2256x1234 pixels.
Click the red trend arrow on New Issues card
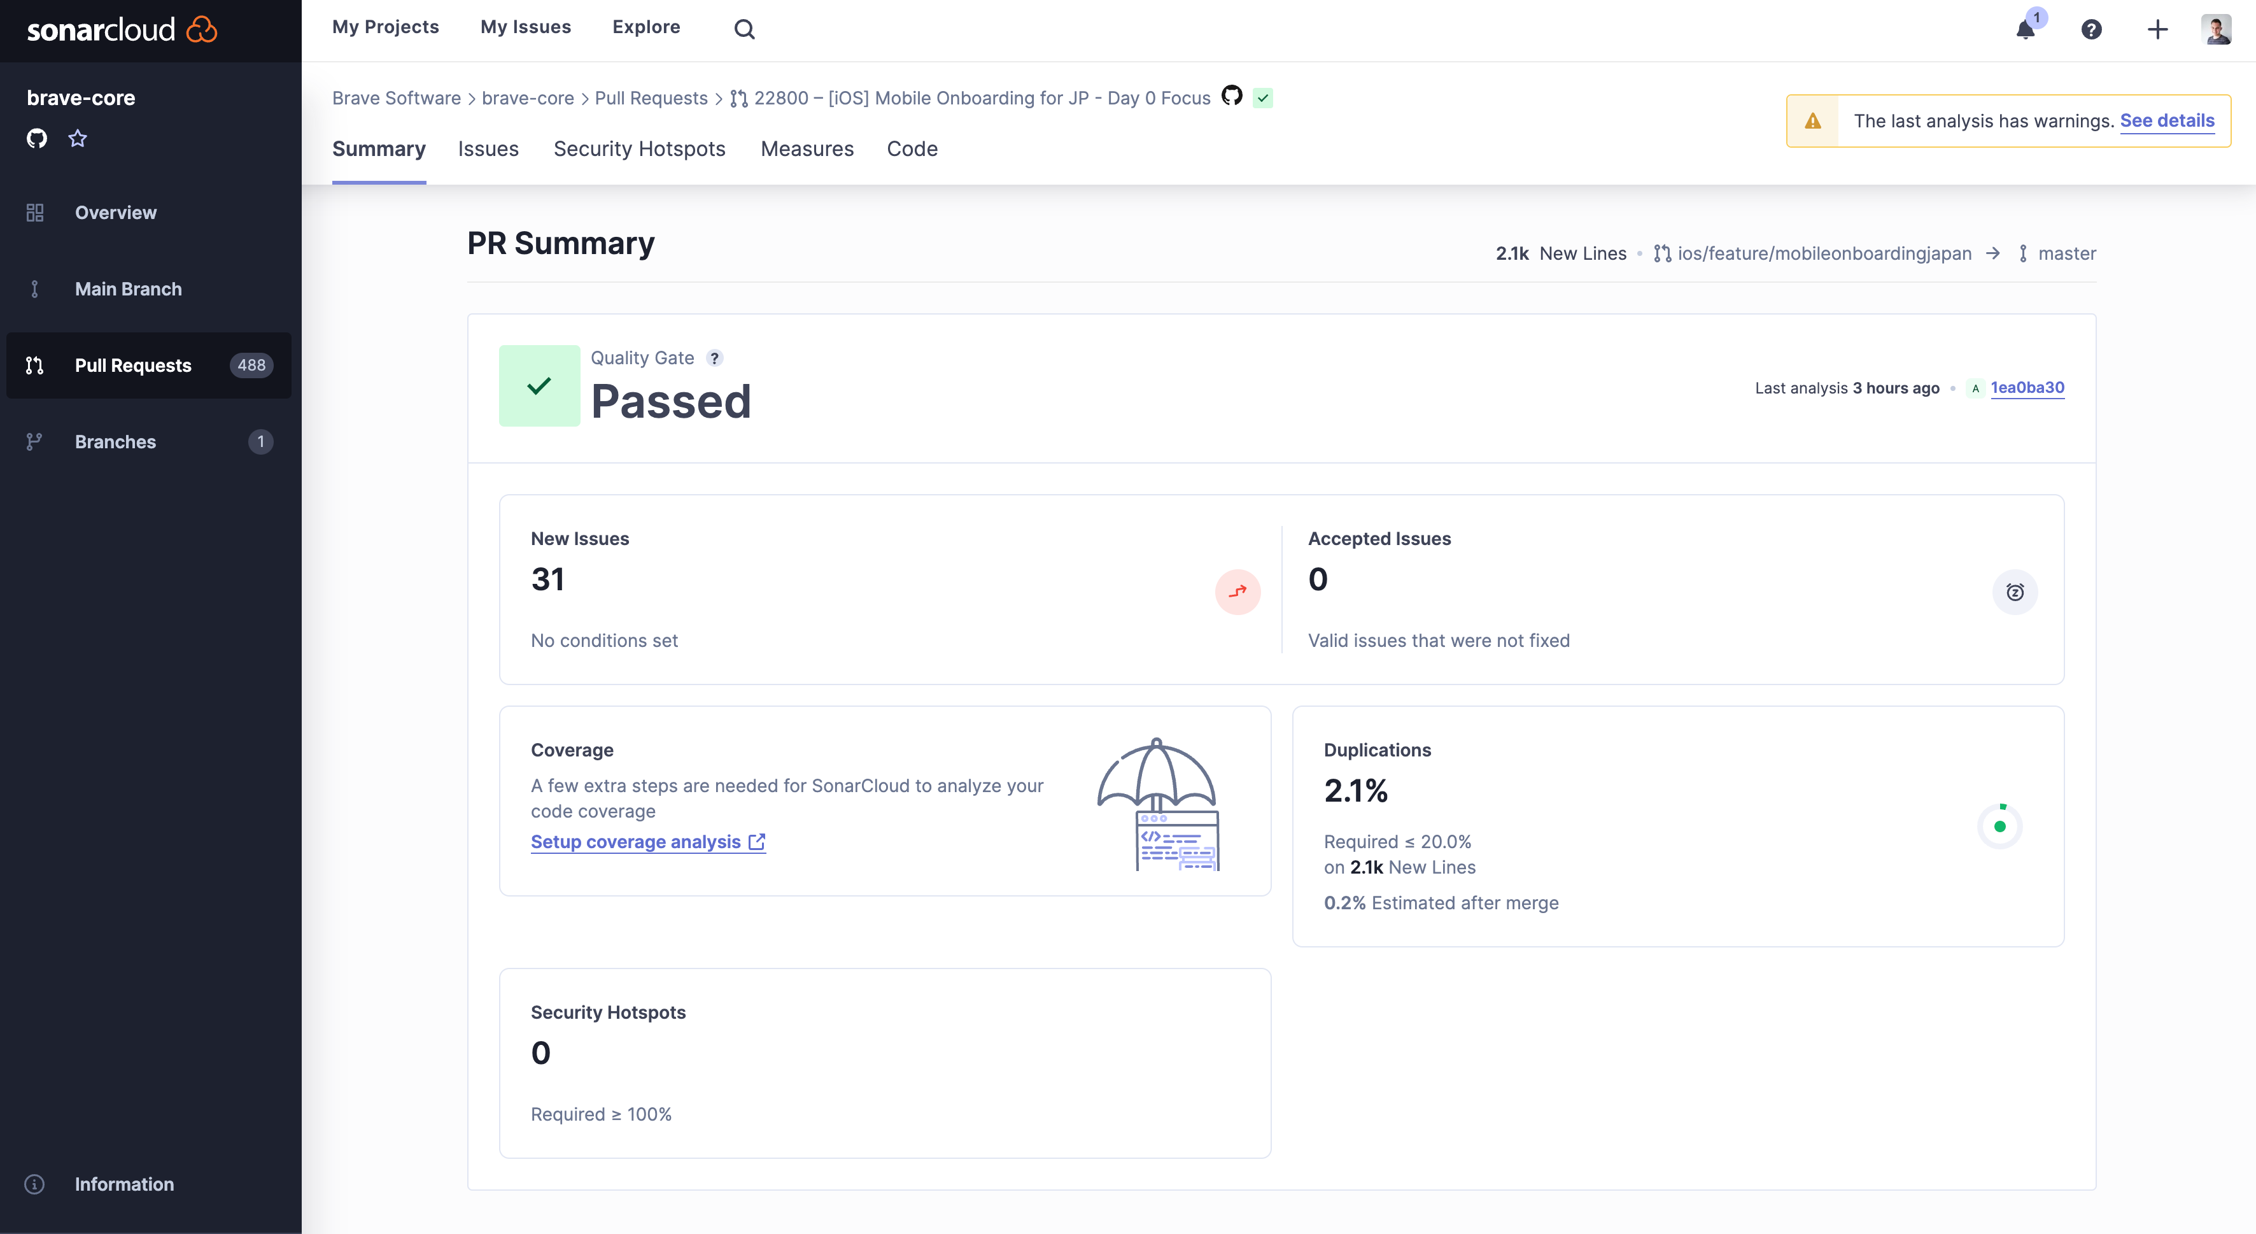pyautogui.click(x=1237, y=591)
